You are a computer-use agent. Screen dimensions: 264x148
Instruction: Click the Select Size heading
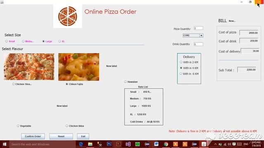point(13,35)
